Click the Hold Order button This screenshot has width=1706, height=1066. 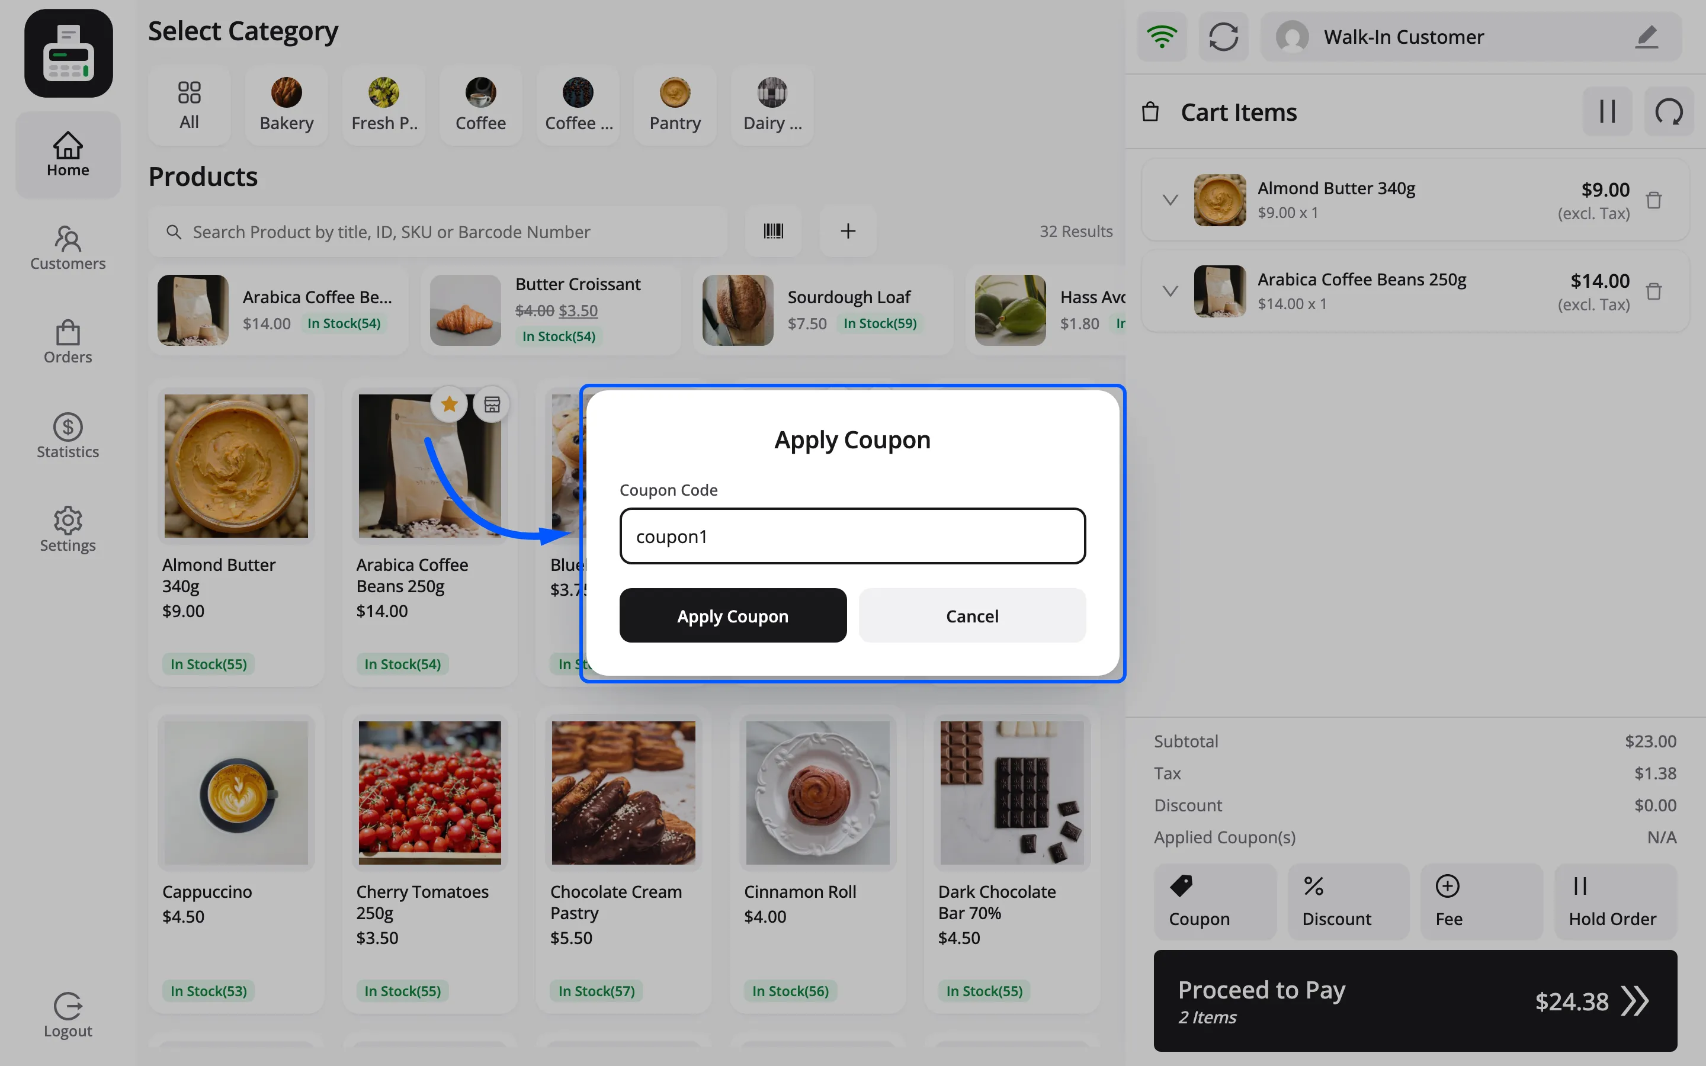(1615, 902)
